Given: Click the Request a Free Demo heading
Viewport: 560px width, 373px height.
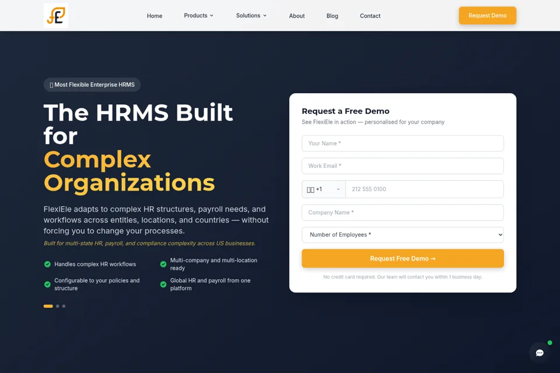Looking at the screenshot, I should (x=345, y=111).
